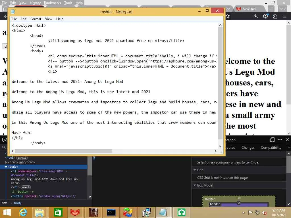291x218 pixels.
Task: Select the button comment node in inspector
Action: tap(22, 192)
